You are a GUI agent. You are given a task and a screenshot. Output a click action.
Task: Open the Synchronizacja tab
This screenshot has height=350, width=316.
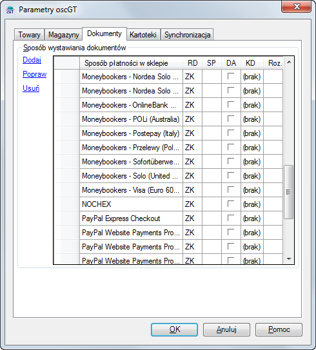(x=187, y=35)
